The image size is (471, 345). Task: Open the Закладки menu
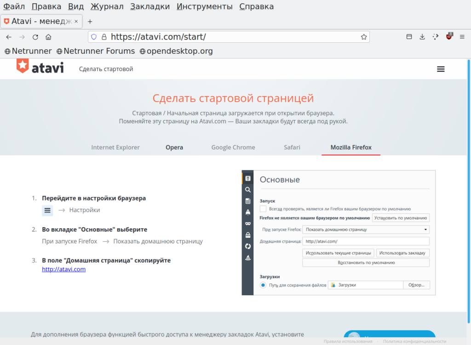(150, 6)
